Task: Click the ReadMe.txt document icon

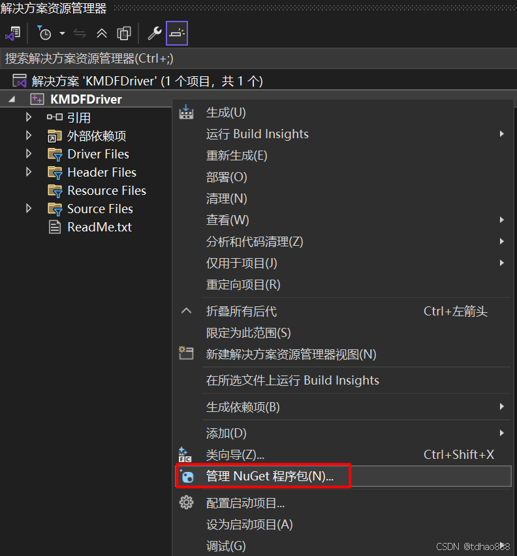Action: 55,227
